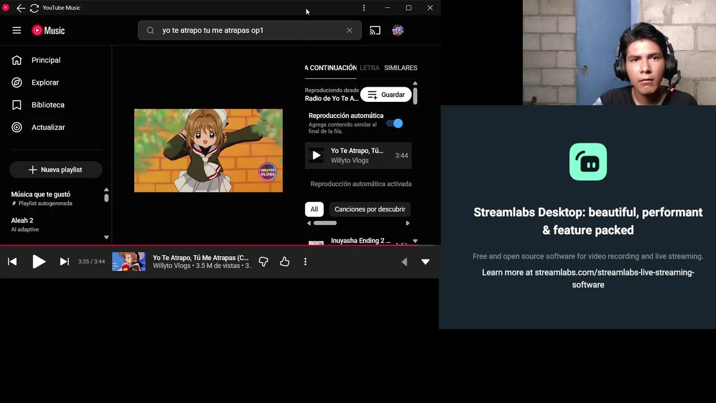The image size is (716, 403).
Task: Click the YouTube Music logo
Action: pyautogui.click(x=48, y=30)
